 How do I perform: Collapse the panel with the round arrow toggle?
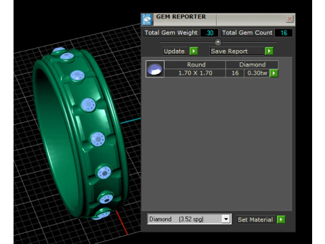click(218, 42)
